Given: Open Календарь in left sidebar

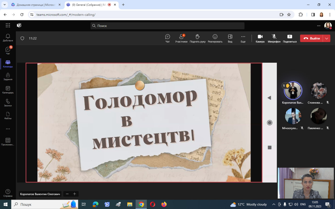Looking at the screenshot, I should 8,90.
